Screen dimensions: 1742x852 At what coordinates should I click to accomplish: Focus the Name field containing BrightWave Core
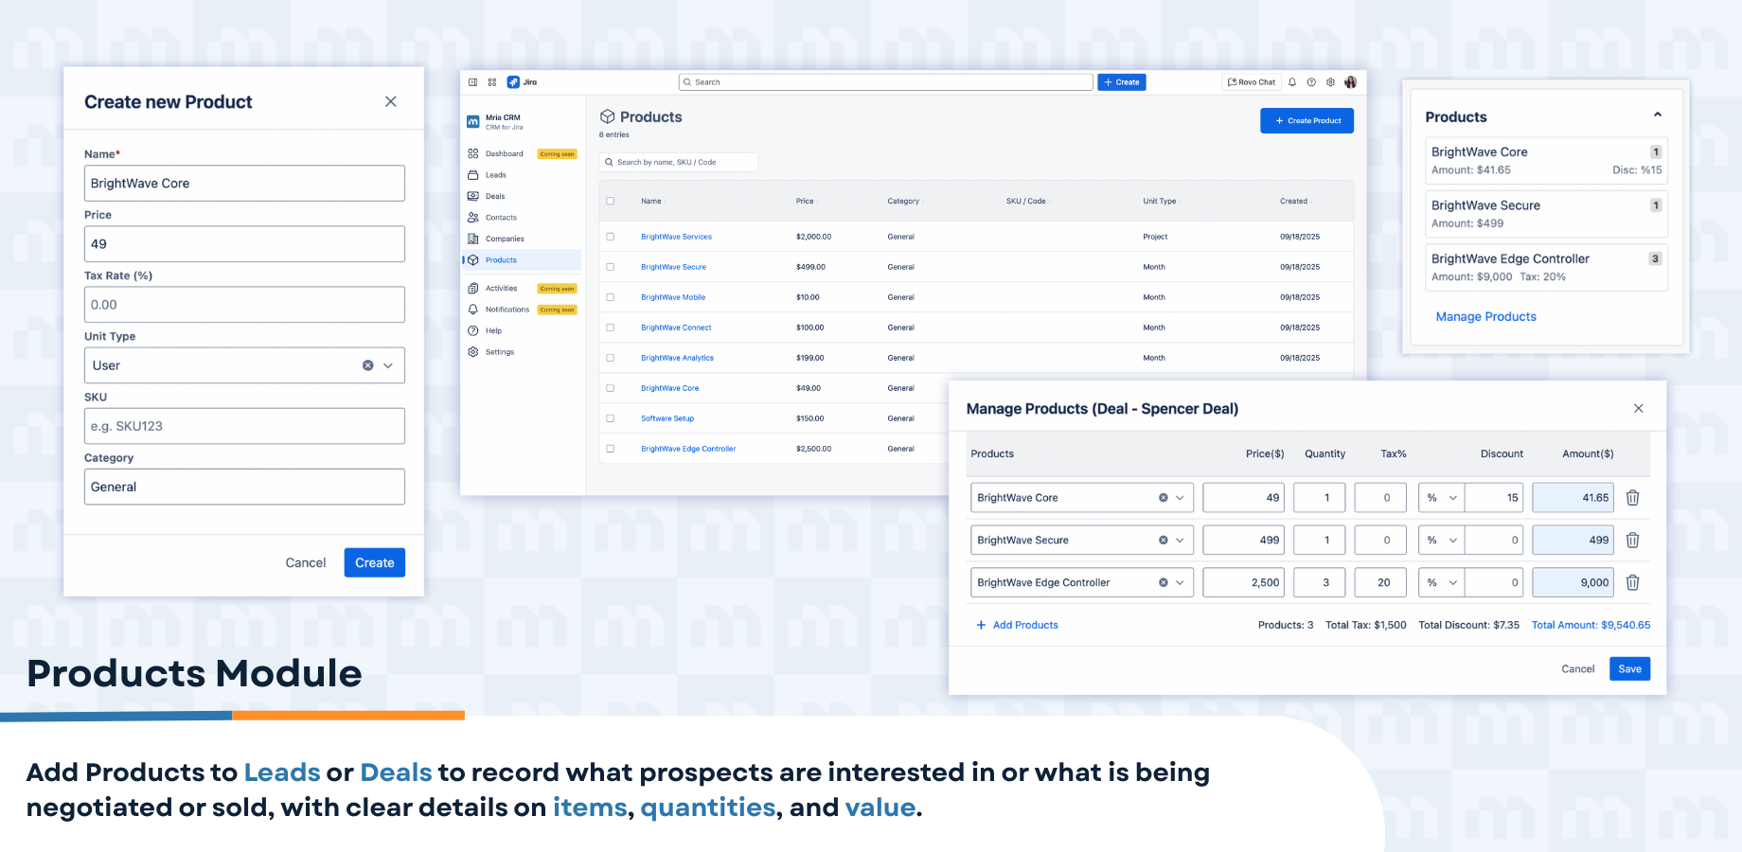pos(244,184)
